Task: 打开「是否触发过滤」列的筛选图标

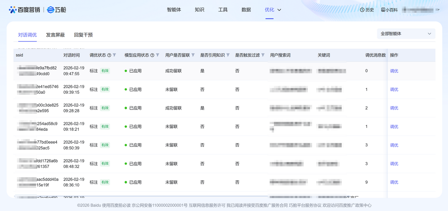Action: pos(262,55)
